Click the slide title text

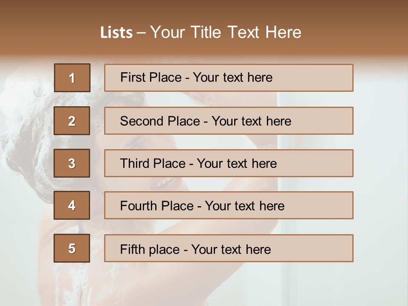201,32
